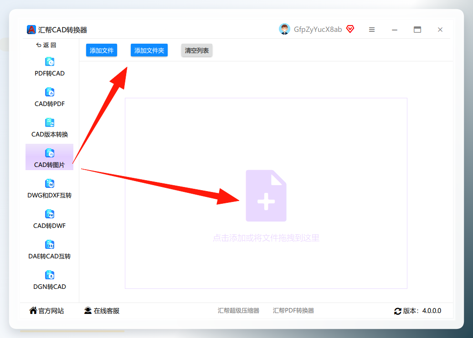This screenshot has width=473, height=338.
Task: Choose the CAD版本转换 icon
Action: pyautogui.click(x=50, y=123)
